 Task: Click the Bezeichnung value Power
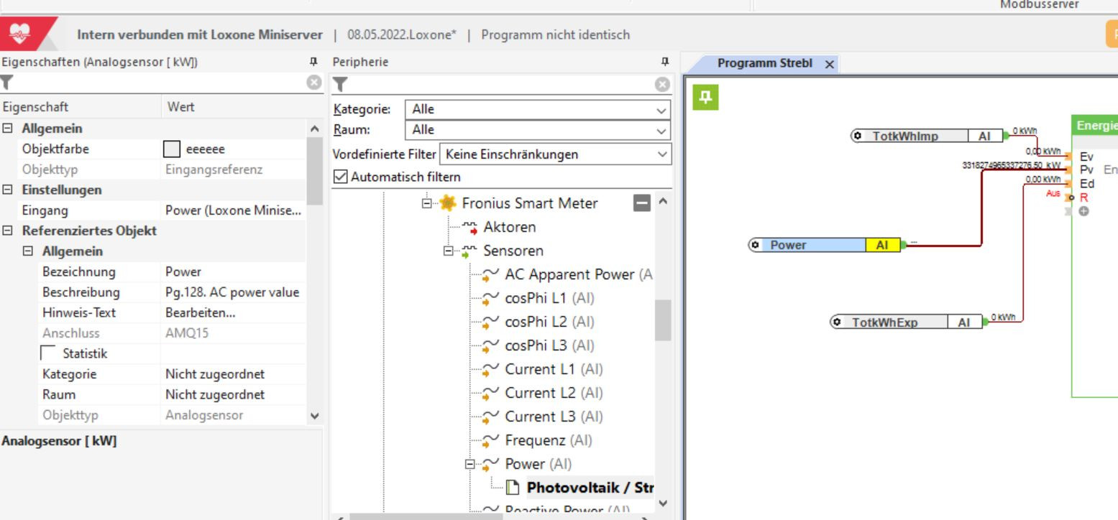click(x=183, y=272)
